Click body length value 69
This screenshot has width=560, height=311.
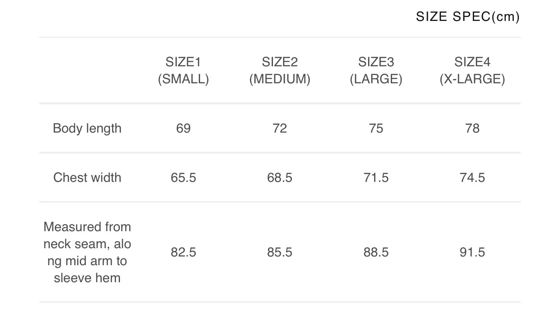click(183, 128)
